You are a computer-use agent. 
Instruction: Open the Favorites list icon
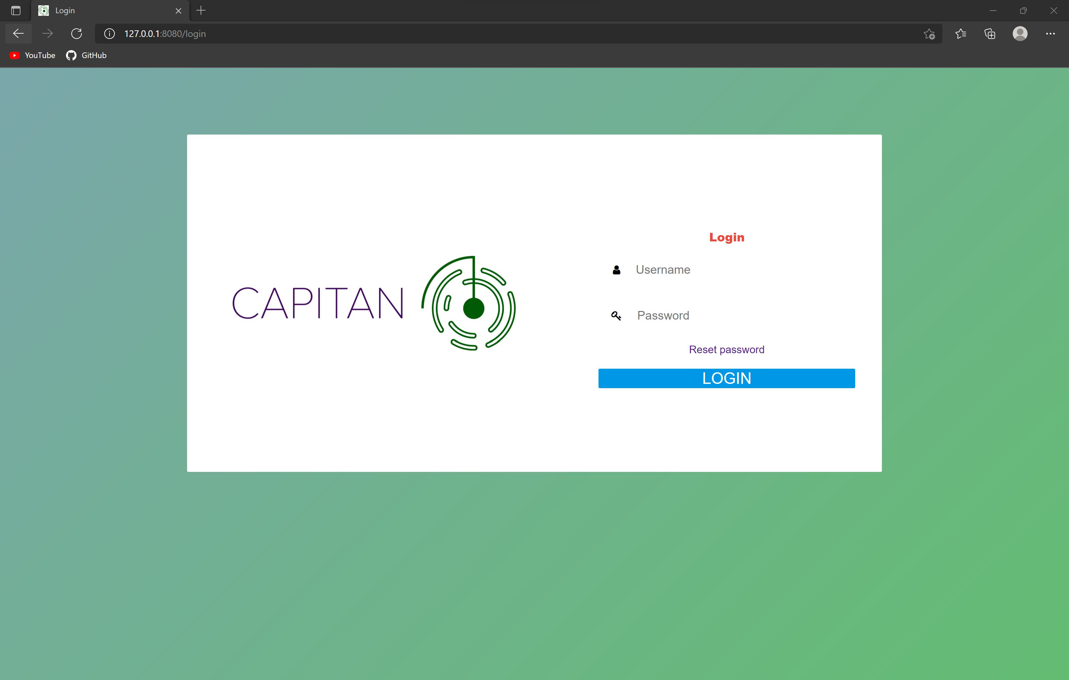pyautogui.click(x=961, y=34)
